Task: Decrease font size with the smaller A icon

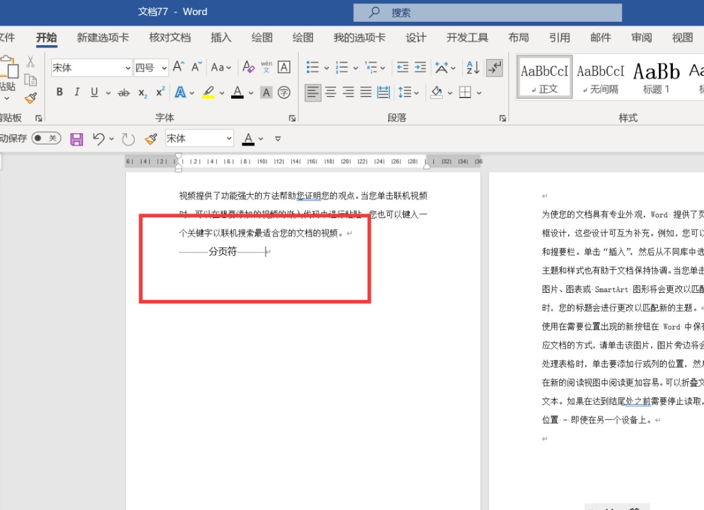Action: click(x=196, y=67)
